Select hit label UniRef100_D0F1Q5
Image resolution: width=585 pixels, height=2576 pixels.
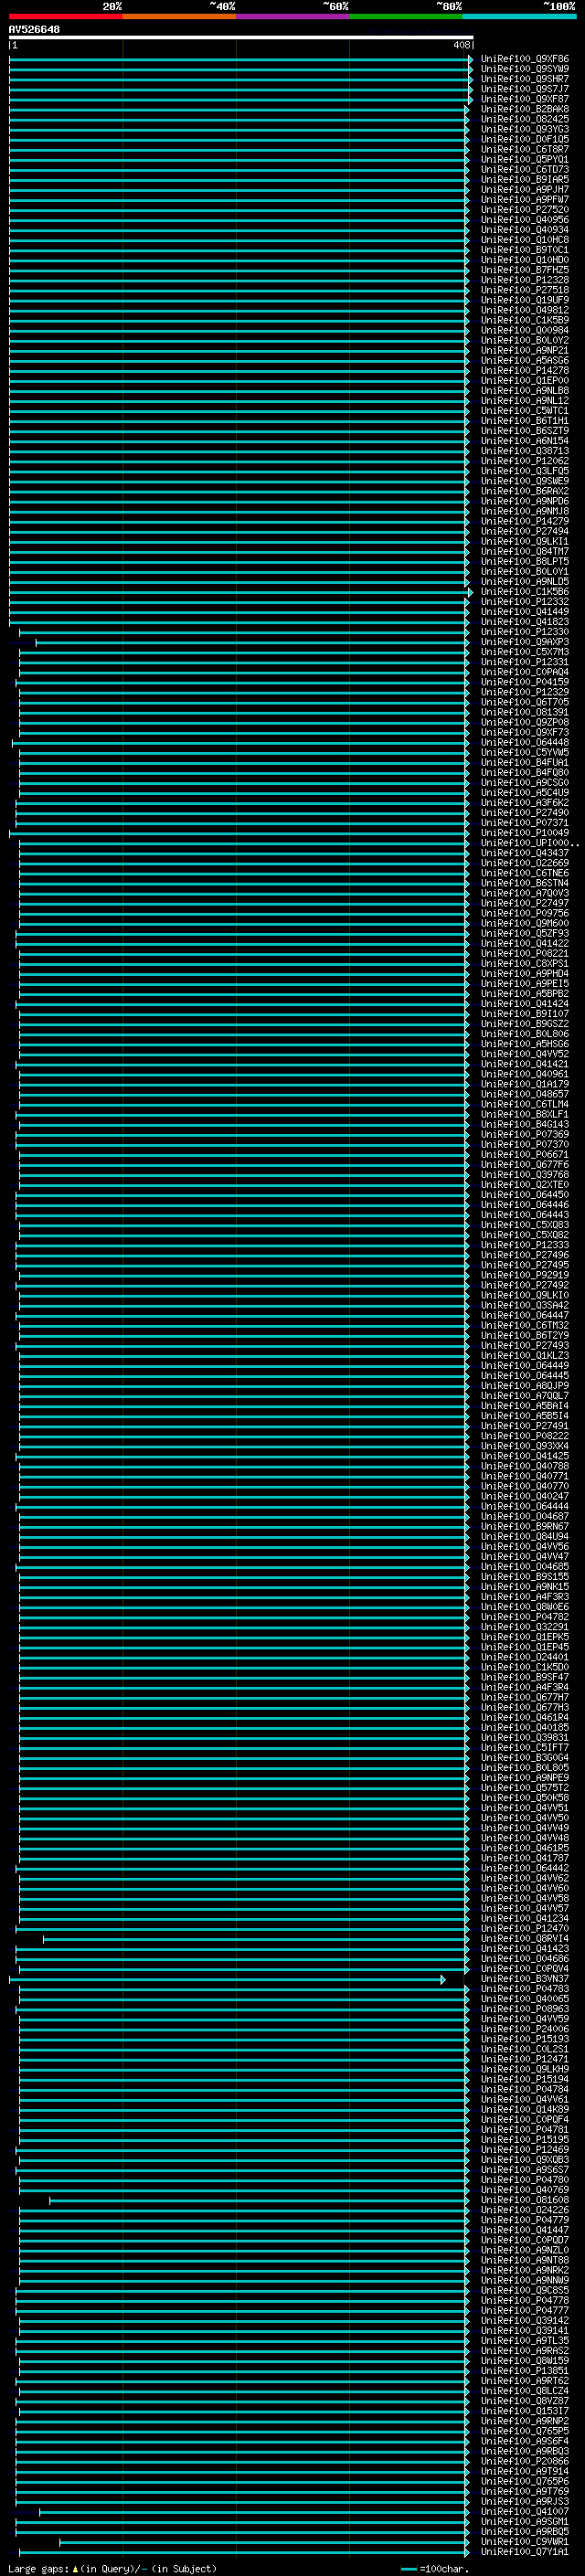click(x=524, y=139)
